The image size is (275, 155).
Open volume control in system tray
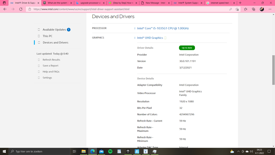[x=251, y=151]
